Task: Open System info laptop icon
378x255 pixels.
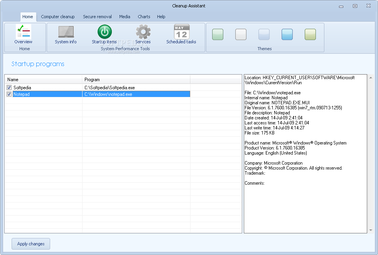Action: point(66,32)
